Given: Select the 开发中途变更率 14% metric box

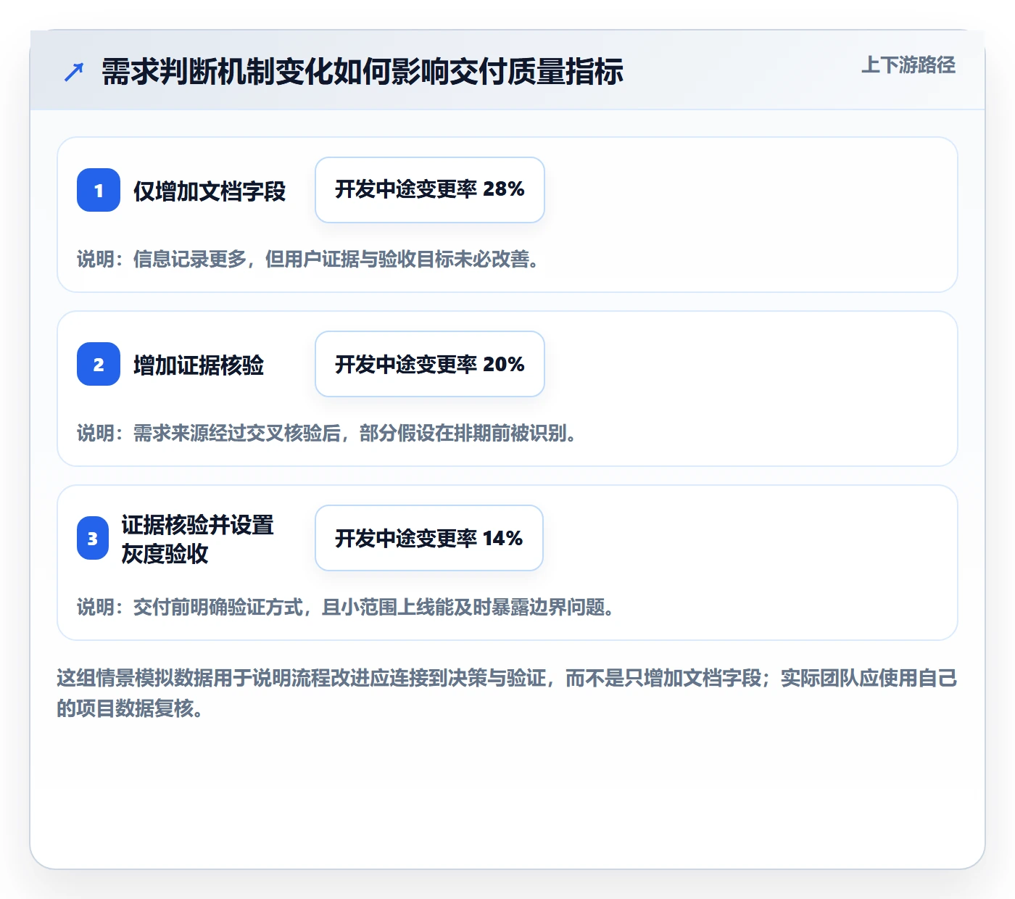Looking at the screenshot, I should pyautogui.click(x=429, y=538).
